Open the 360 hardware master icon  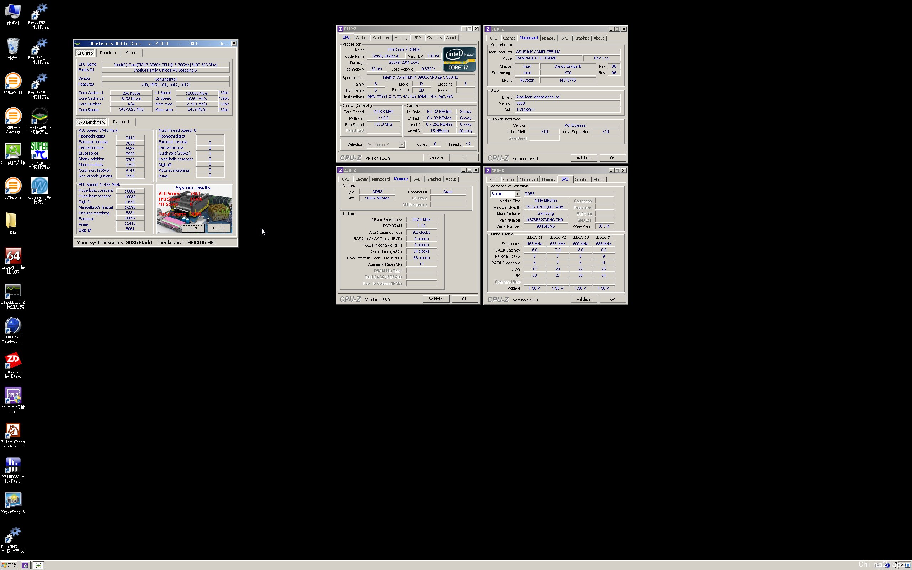point(13,154)
